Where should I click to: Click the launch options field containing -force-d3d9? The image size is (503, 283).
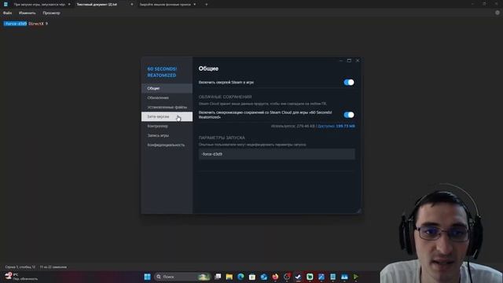[x=277, y=154]
